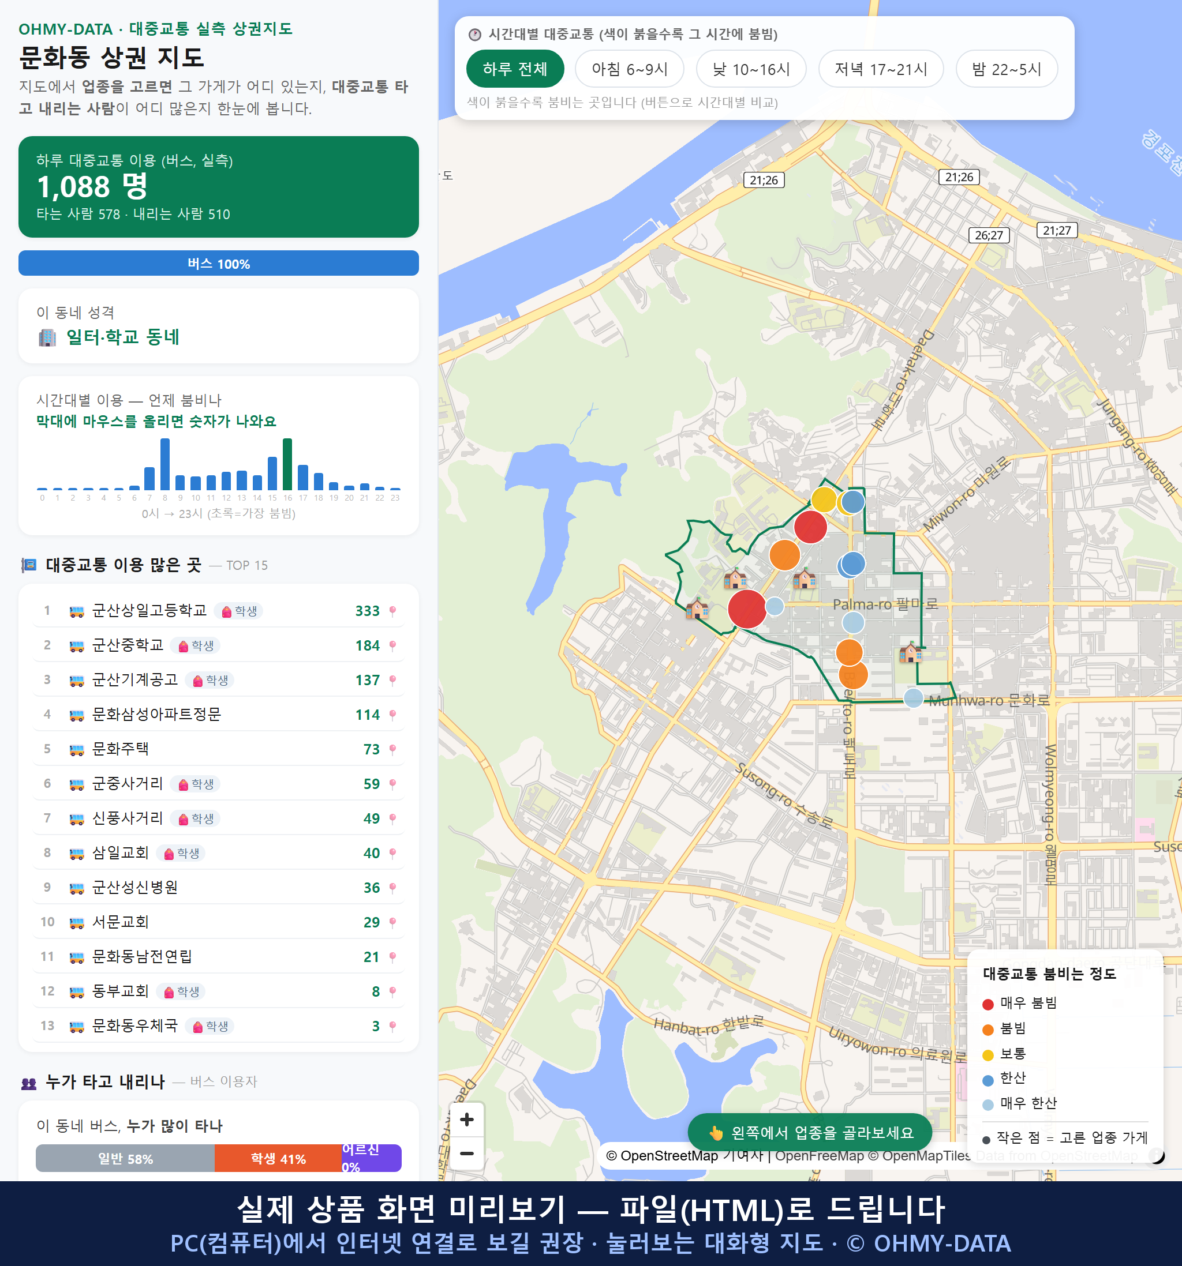
Task: Click the 학생 41% rider segment
Action: click(x=278, y=1158)
